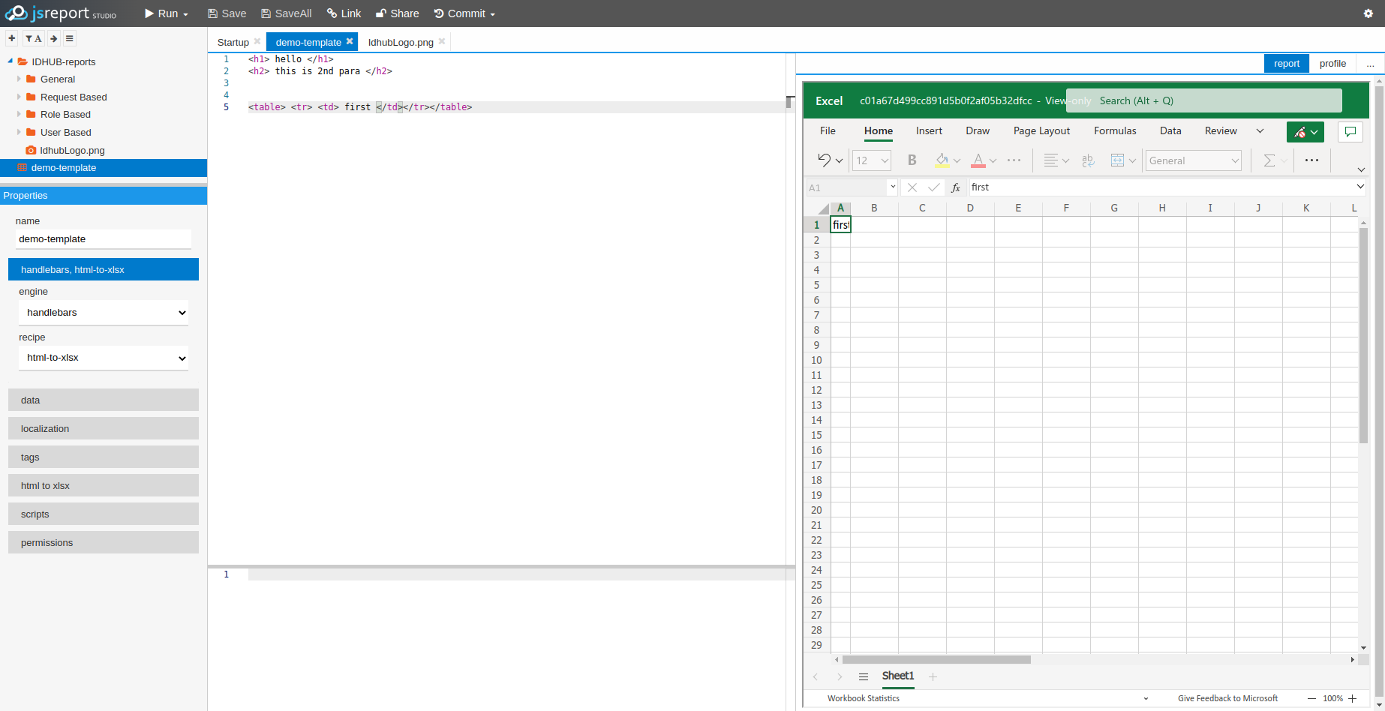This screenshot has height=711, width=1385.
Task: Click the fill color bucket icon
Action: click(x=942, y=160)
